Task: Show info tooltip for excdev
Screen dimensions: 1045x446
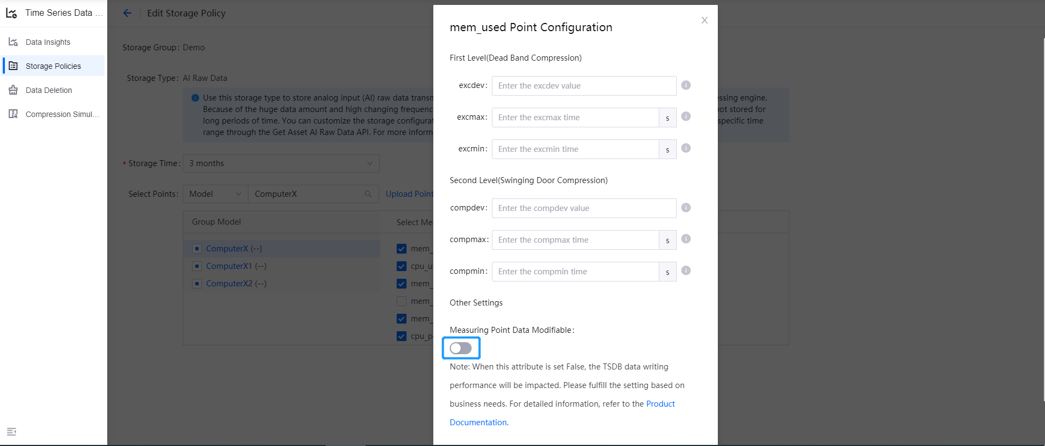Action: (x=686, y=85)
